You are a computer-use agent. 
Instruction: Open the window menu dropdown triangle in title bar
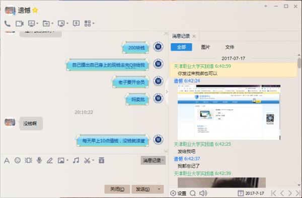[x=266, y=7]
